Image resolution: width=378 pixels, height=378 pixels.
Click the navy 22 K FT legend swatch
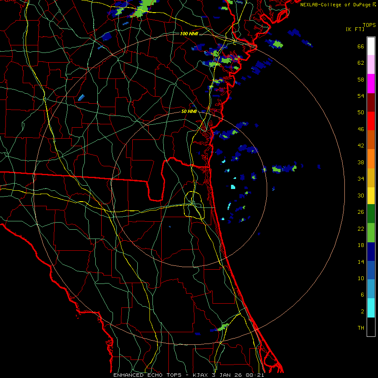click(x=371, y=252)
